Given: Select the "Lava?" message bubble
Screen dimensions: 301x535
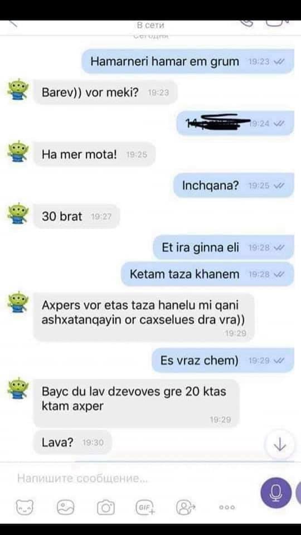Looking at the screenshot, I should (72, 442).
